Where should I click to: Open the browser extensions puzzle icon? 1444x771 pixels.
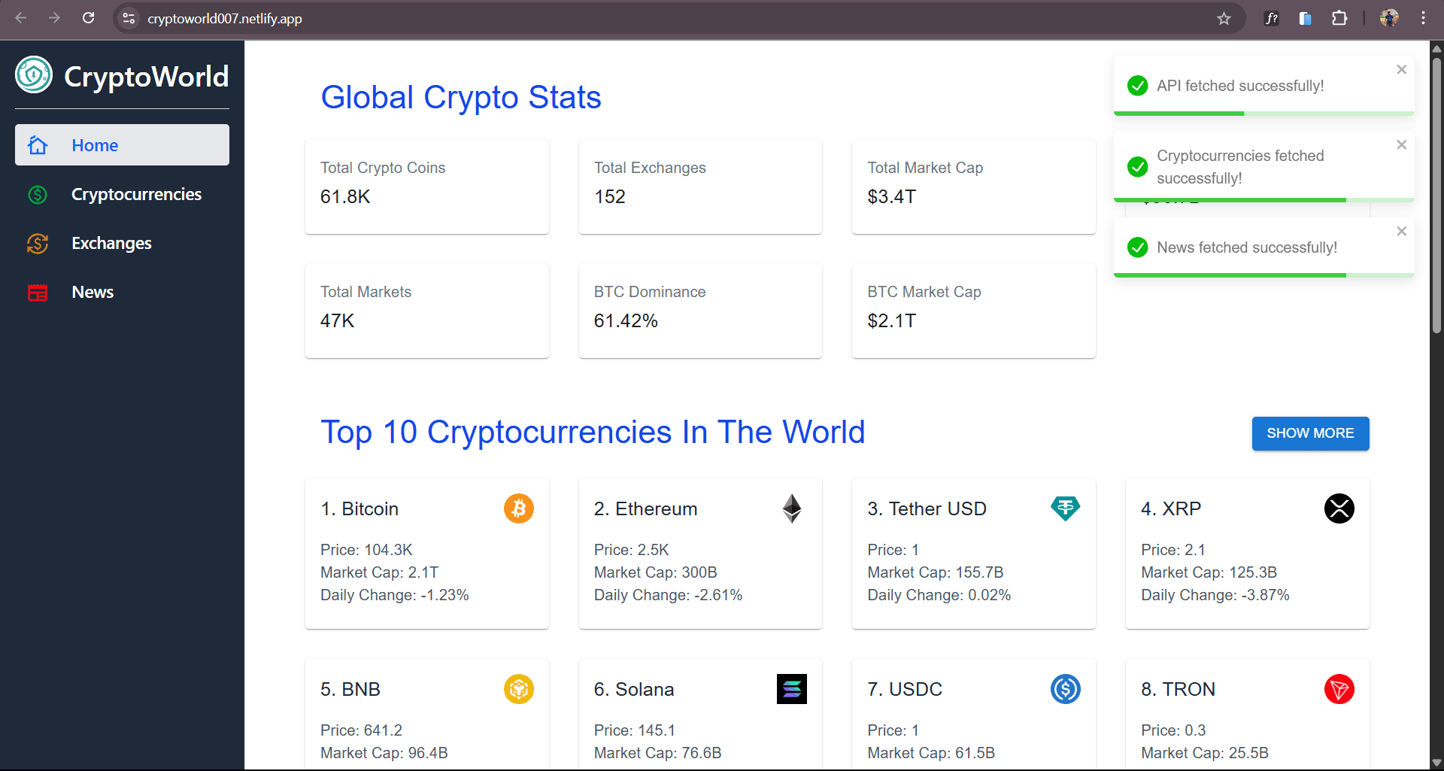[1339, 18]
